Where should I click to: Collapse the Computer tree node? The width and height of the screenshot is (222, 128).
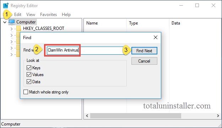5,22
